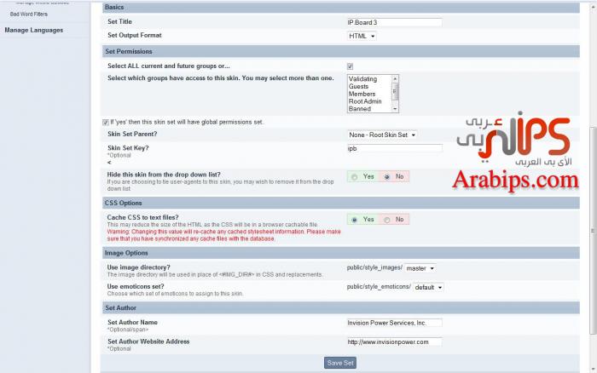Click the listbox scroll up arrow
The width and height of the screenshot is (597, 373).
point(395,77)
